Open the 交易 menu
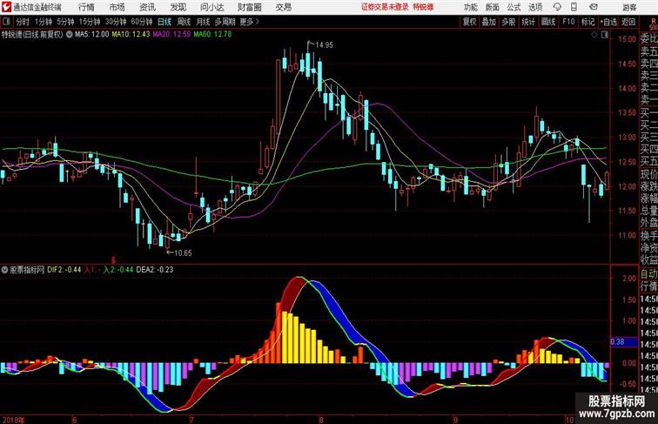658x424 pixels. coord(283,7)
